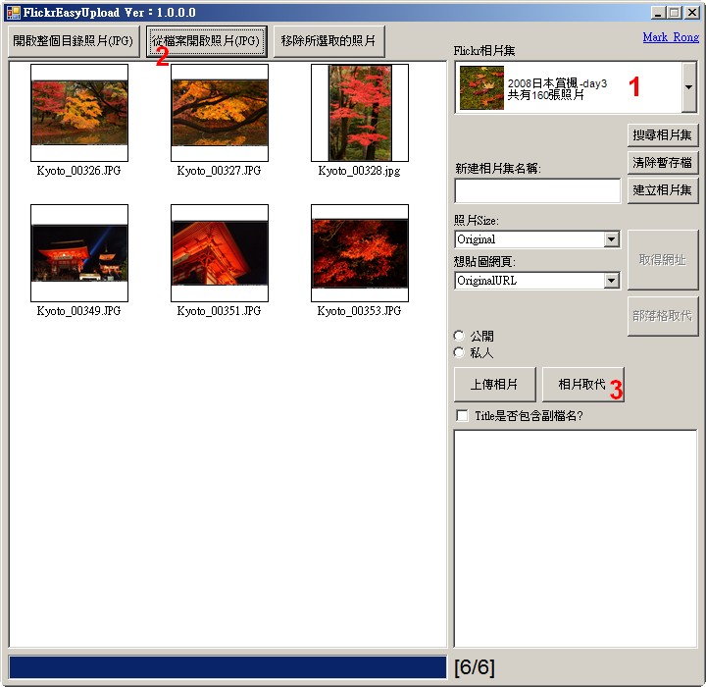Screen dimensions: 706x687
Task: Click the FlickrEasyUpload title bar app icon
Action: 14,12
